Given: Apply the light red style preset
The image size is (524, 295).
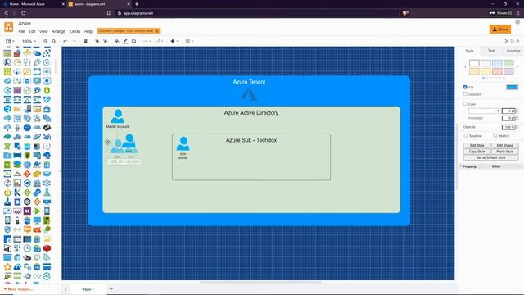Looking at the screenshot, I should [x=497, y=71].
